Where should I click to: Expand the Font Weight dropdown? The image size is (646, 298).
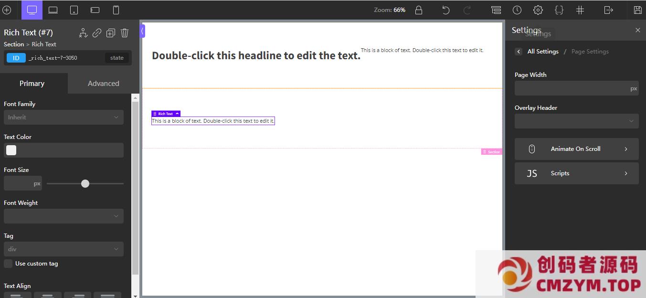64,216
